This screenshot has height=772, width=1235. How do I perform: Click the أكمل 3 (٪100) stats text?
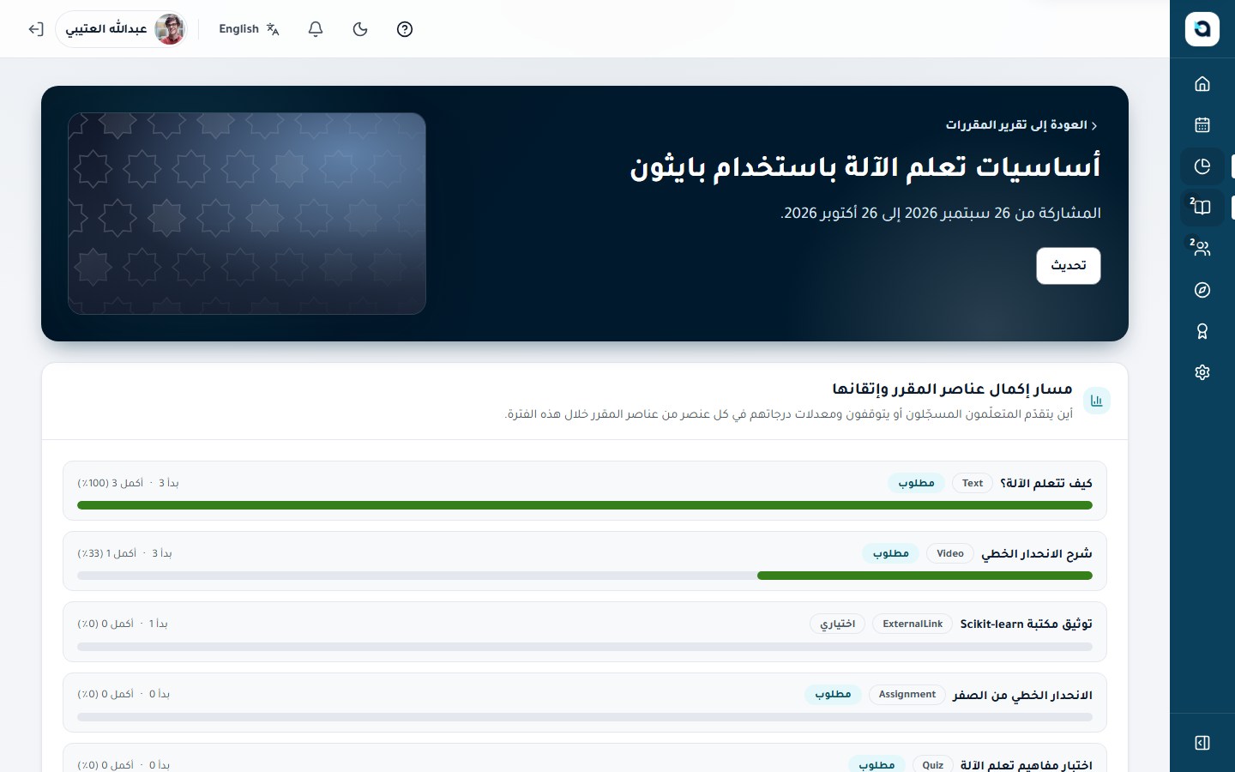tap(111, 483)
